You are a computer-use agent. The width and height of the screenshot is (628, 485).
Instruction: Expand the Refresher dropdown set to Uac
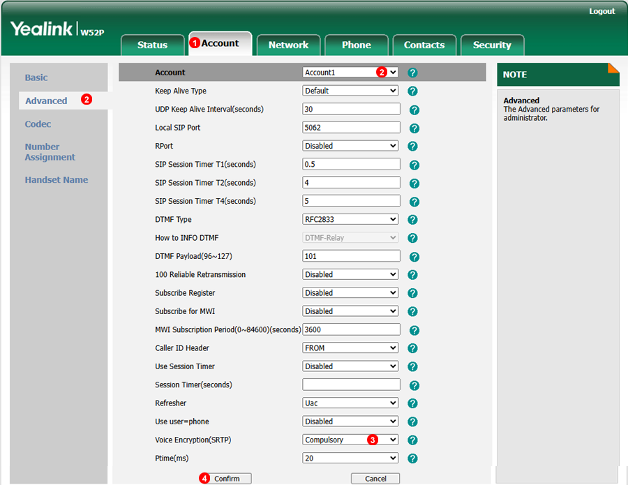coord(350,403)
